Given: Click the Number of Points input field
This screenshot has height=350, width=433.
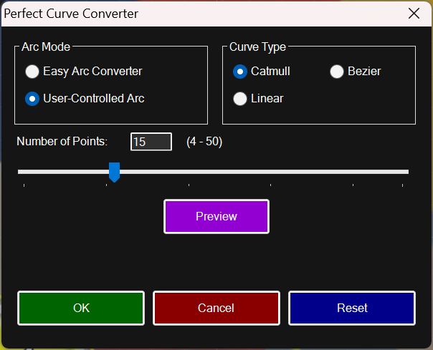Looking at the screenshot, I should click(x=151, y=142).
